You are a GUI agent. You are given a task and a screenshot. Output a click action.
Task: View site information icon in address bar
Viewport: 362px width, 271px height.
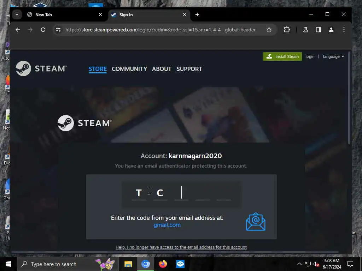58,30
